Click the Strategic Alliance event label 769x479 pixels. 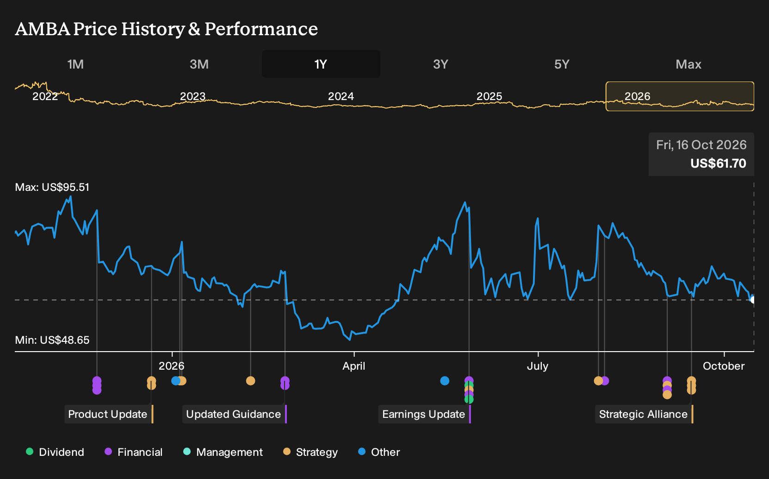644,414
